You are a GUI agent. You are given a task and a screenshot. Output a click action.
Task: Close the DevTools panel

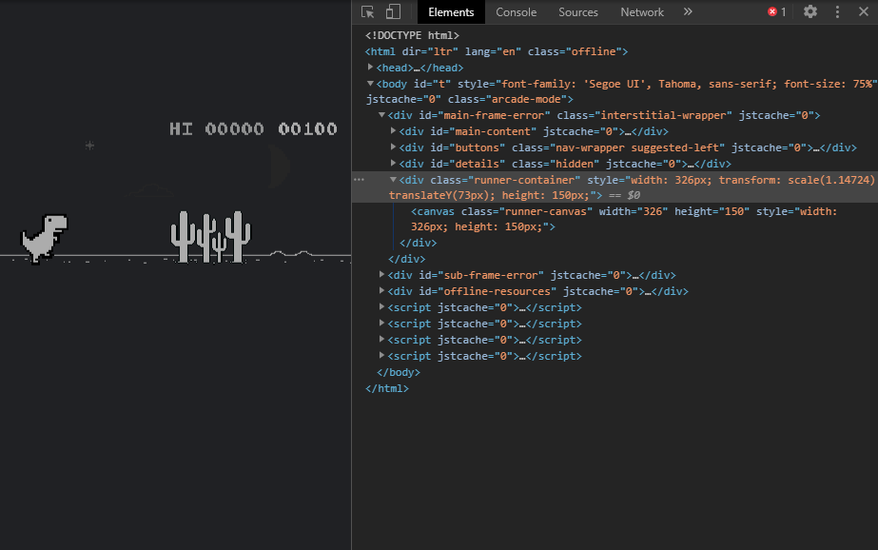point(864,12)
